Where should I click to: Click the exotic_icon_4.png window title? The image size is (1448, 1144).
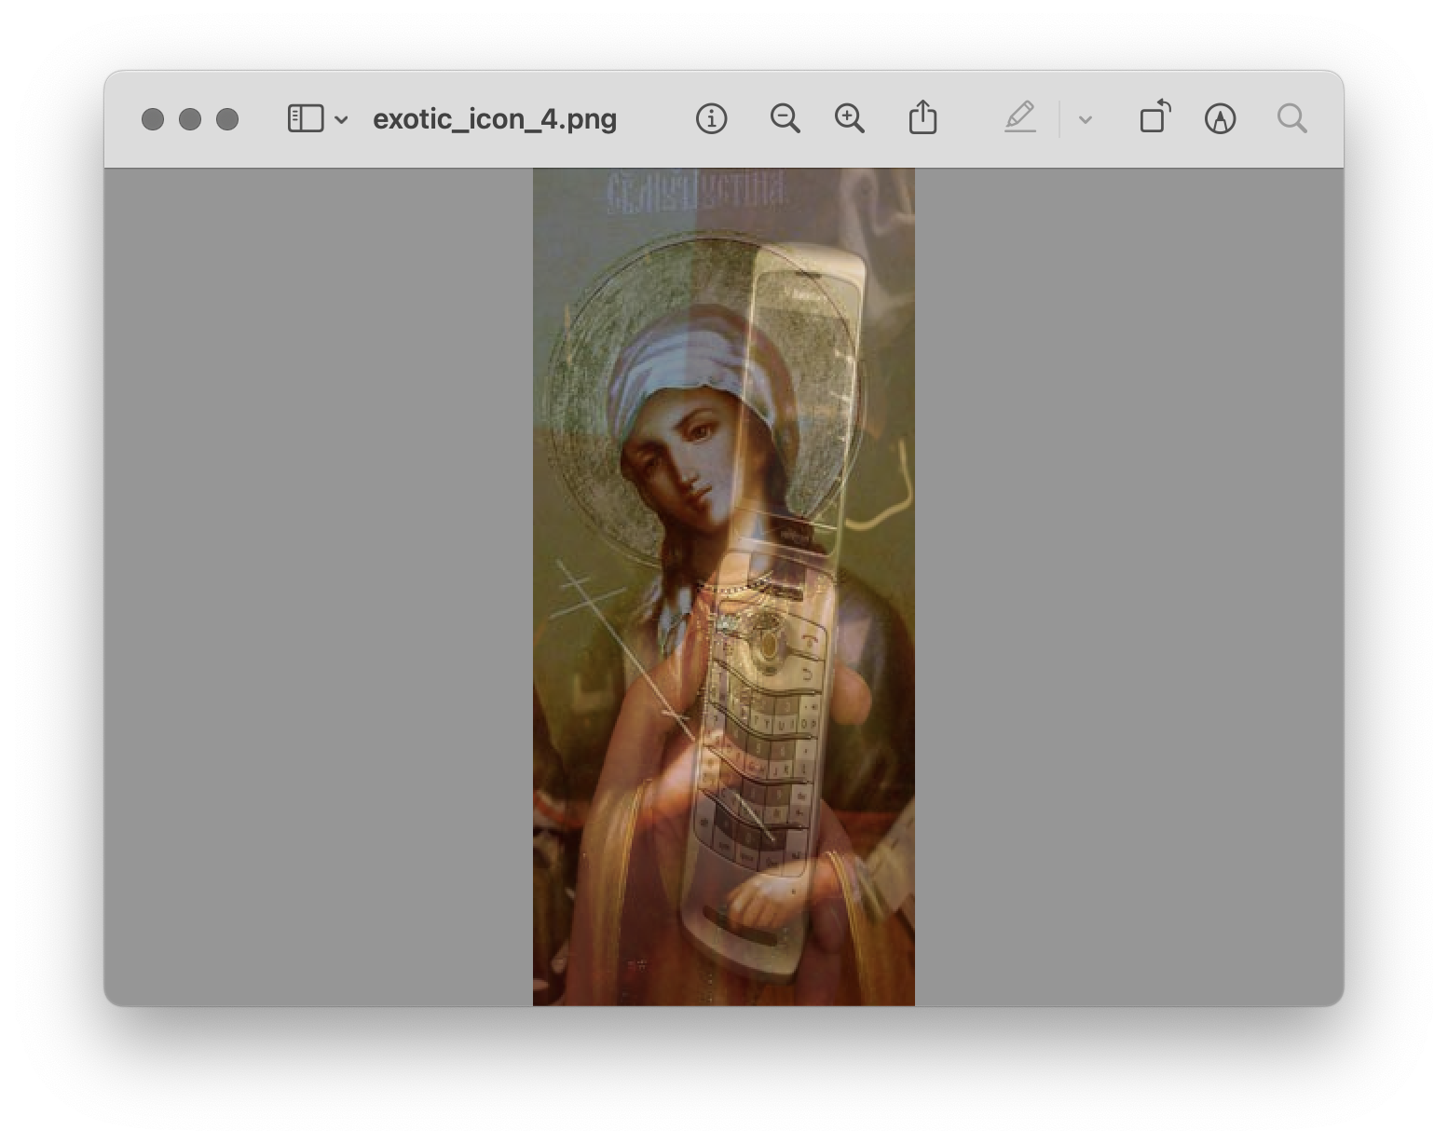(x=495, y=119)
